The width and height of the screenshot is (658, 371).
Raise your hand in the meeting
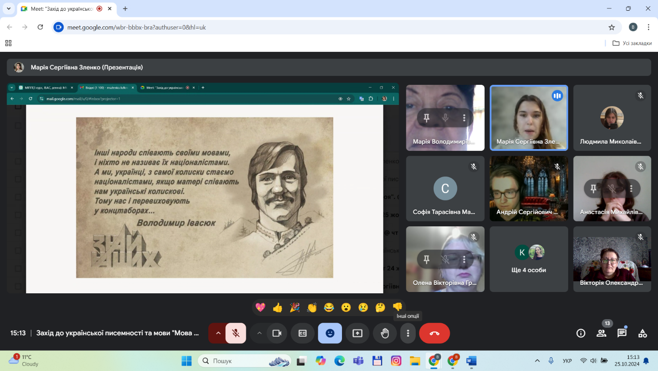pos(385,333)
